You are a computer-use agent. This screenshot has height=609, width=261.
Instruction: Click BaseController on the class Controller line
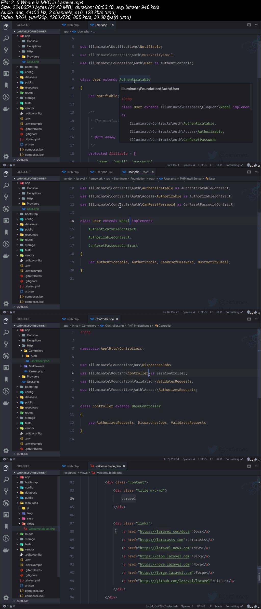click(x=146, y=406)
